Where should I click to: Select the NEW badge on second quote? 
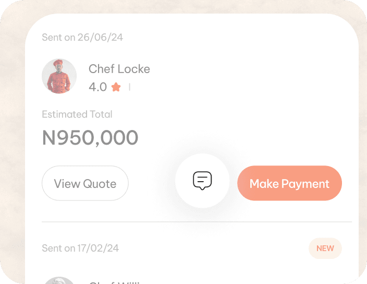tap(325, 249)
